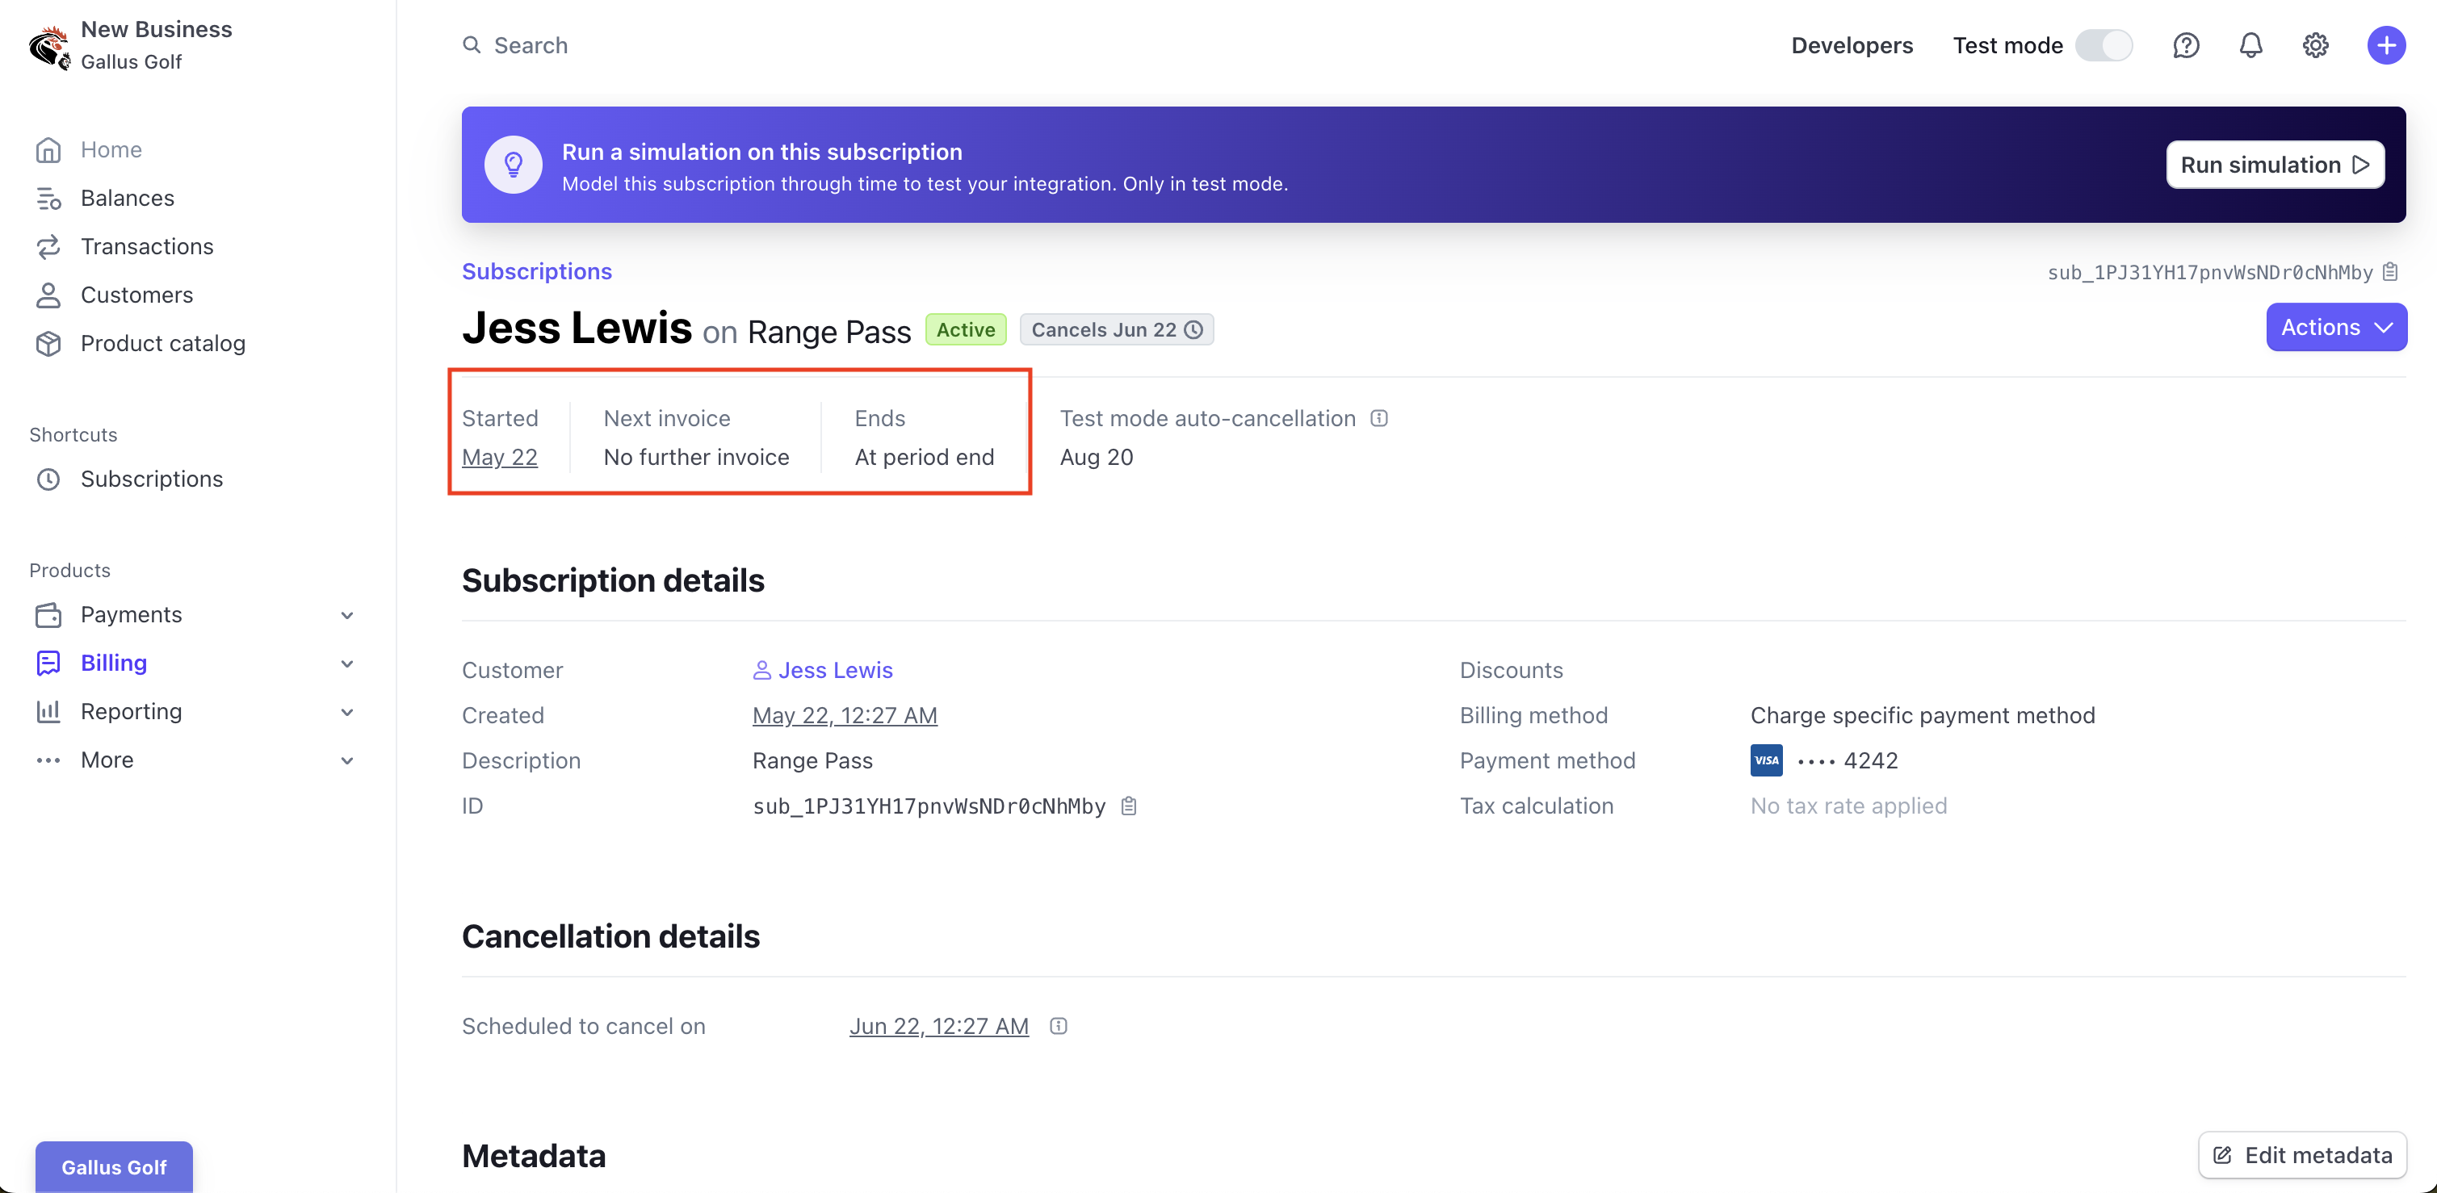Expand the Billing section chevron
The width and height of the screenshot is (2437, 1193).
click(x=347, y=663)
